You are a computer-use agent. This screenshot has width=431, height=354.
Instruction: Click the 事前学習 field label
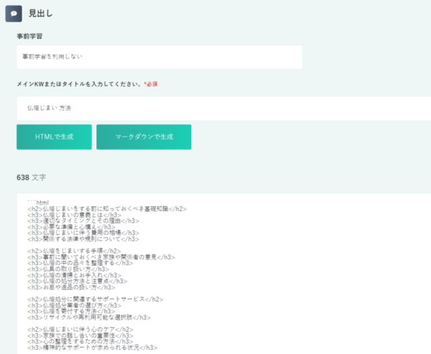30,36
